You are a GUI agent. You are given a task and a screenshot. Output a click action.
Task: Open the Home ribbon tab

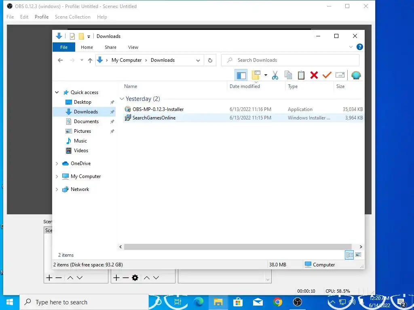coord(87,47)
